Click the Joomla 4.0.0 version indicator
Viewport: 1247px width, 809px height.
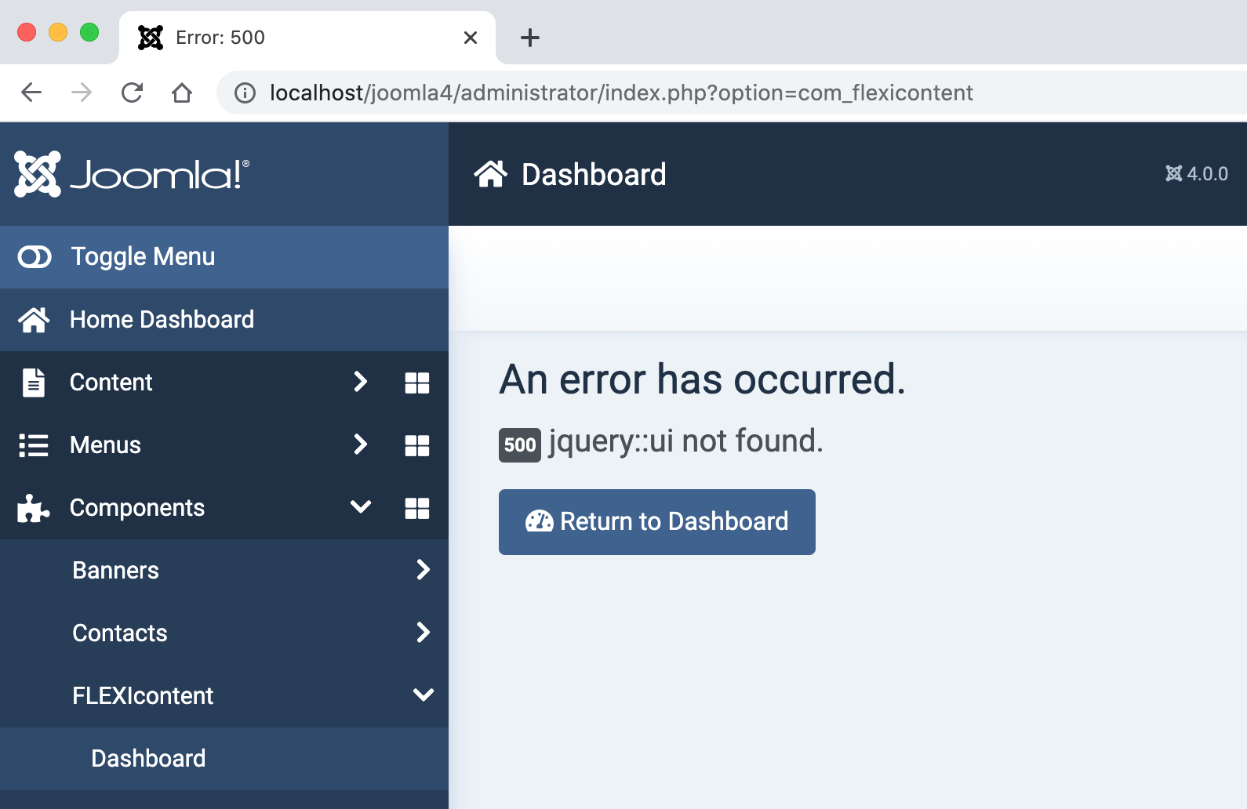(1197, 174)
